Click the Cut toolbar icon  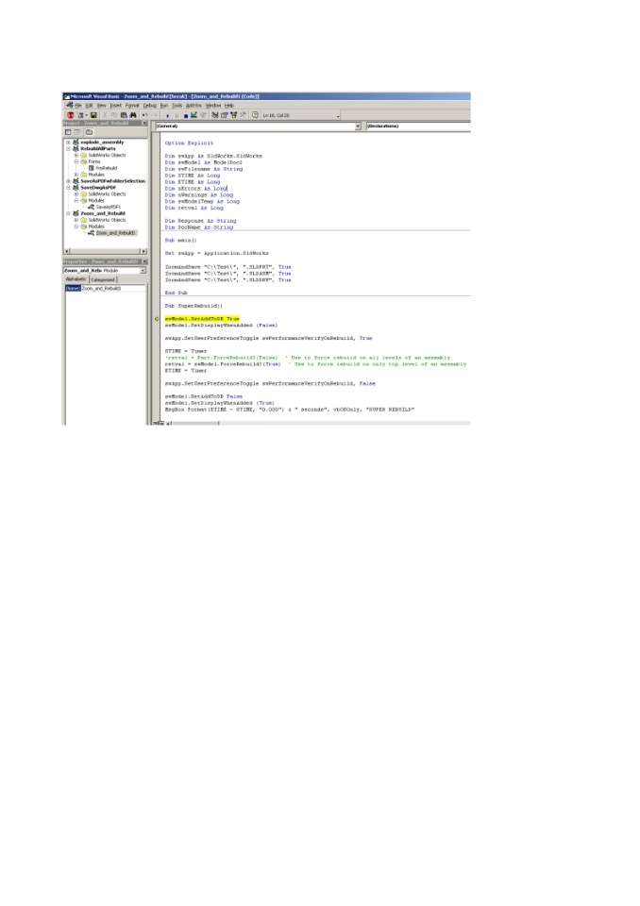click(x=105, y=115)
